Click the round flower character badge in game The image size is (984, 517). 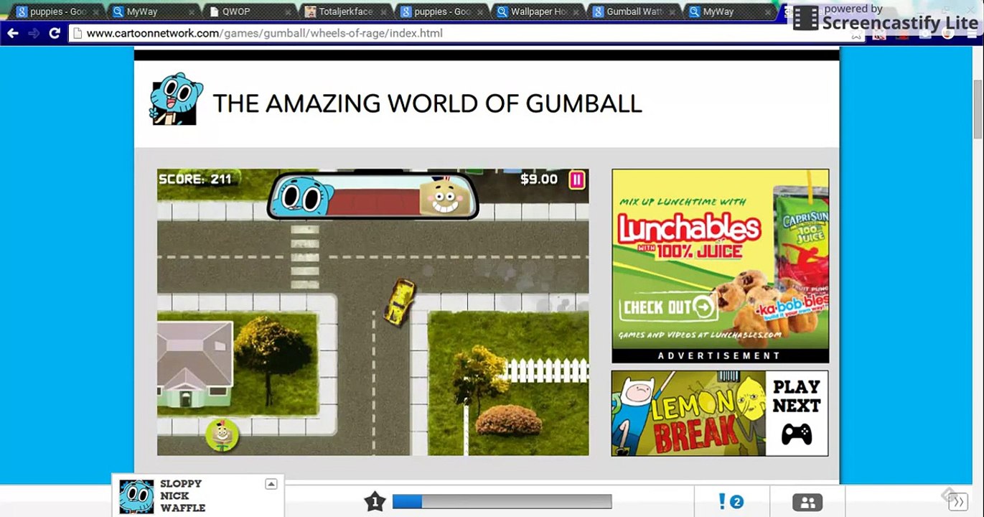click(x=222, y=435)
